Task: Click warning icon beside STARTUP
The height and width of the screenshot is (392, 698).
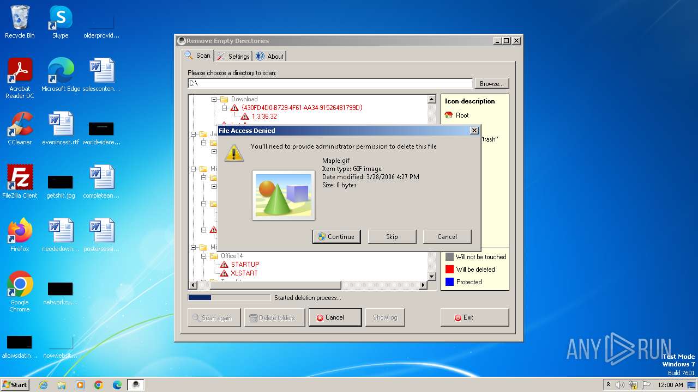Action: [x=224, y=265]
